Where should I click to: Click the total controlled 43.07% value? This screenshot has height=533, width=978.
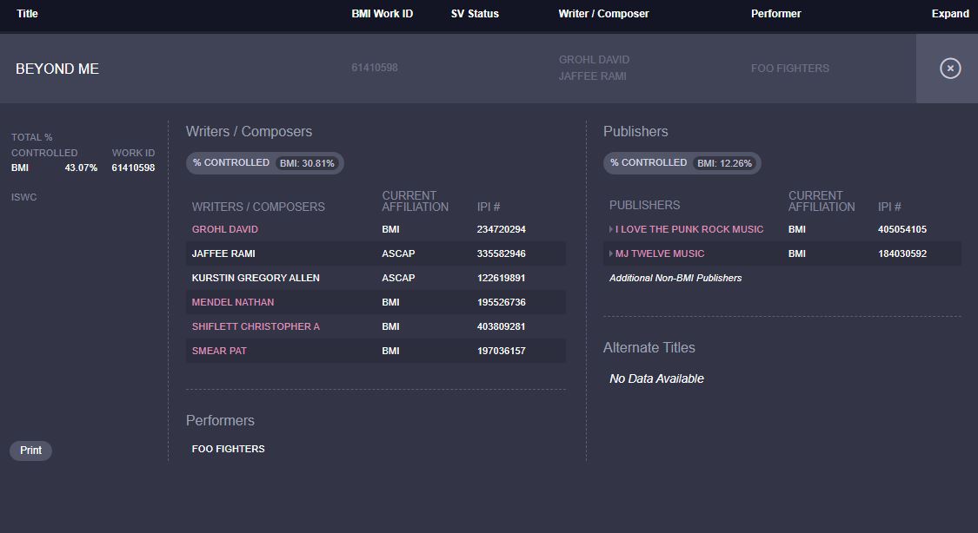click(81, 168)
